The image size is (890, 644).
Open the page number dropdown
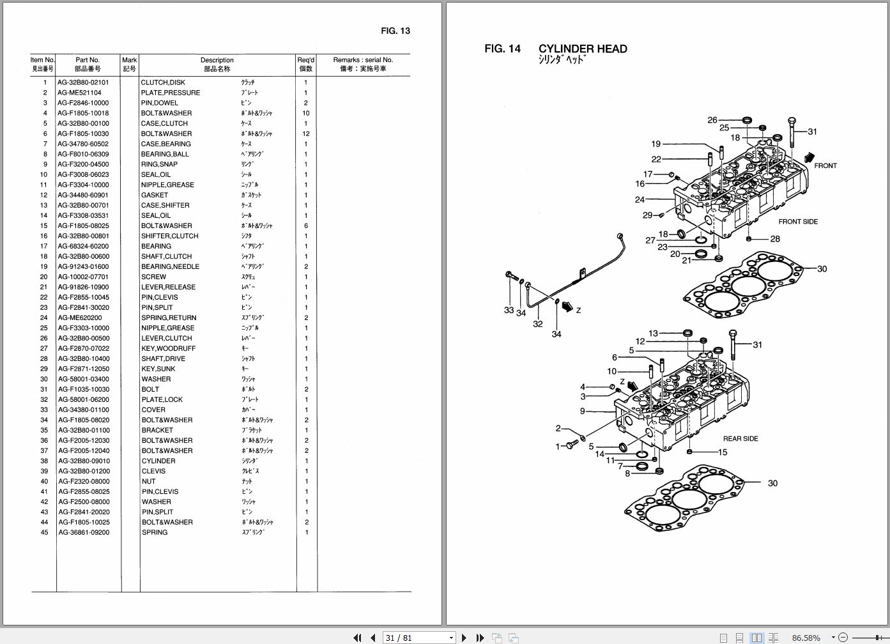click(451, 638)
